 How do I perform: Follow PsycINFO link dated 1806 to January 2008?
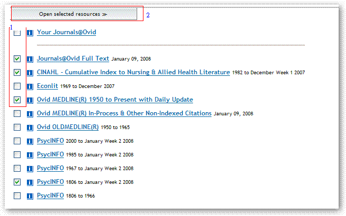[x=50, y=182]
